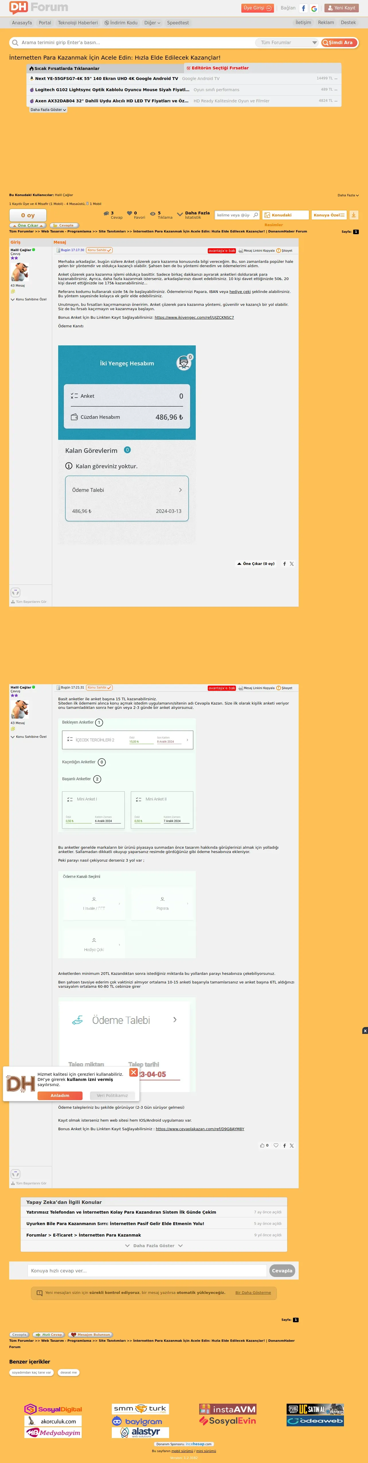Click the magnifier in the 'kelime veya @üye' box
Screen dimensions: 368x1463
(256, 215)
